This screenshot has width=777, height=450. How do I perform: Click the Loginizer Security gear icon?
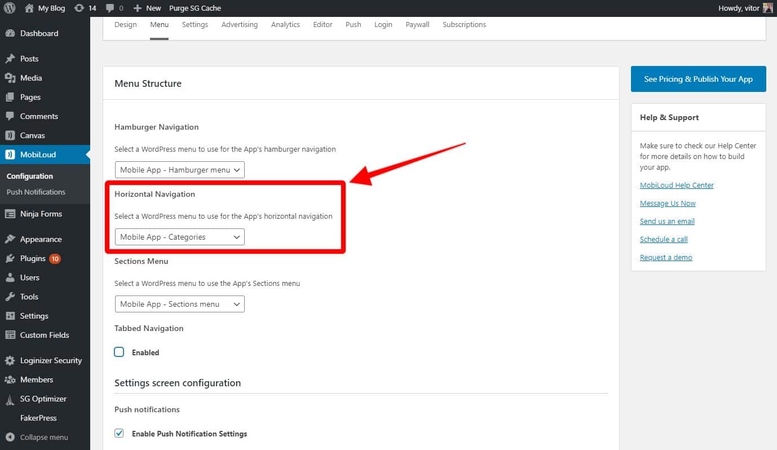tap(10, 360)
